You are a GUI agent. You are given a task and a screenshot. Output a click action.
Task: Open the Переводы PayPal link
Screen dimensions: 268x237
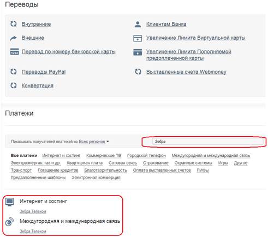pos(44,72)
